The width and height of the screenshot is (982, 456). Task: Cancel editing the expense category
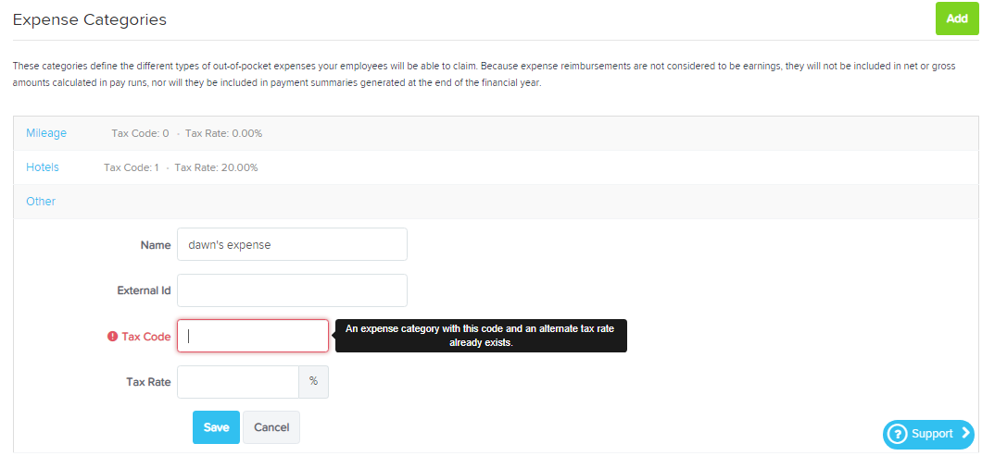pyautogui.click(x=271, y=427)
